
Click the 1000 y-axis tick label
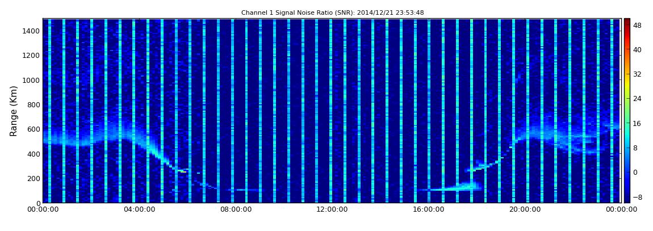tap(31, 80)
